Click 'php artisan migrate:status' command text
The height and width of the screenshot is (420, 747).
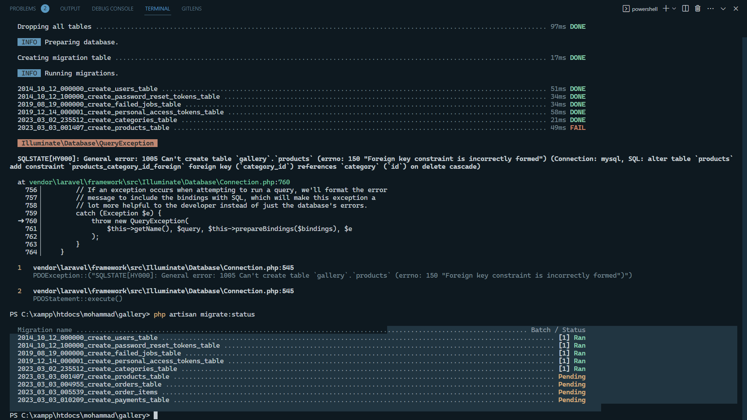pyautogui.click(x=204, y=314)
